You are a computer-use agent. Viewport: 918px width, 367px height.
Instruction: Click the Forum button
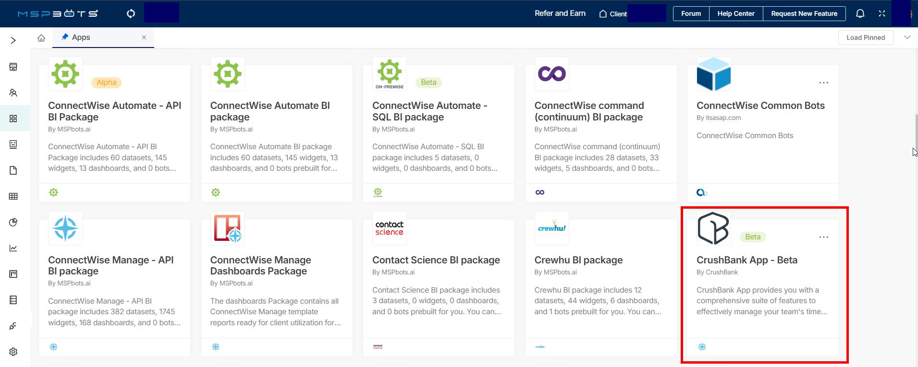click(691, 13)
